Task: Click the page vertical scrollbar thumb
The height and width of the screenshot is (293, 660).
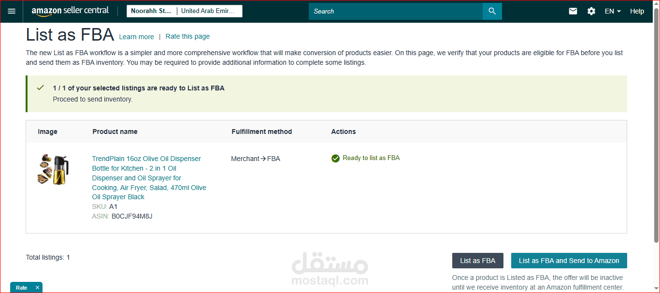Action: click(x=656, y=125)
